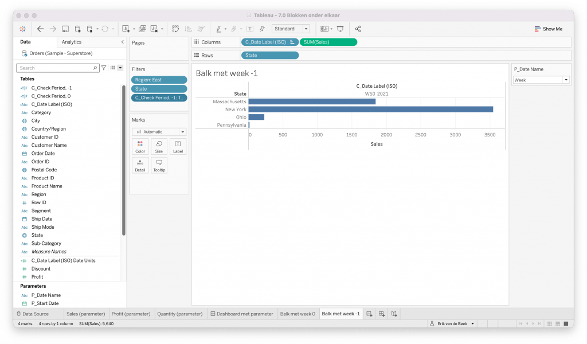Open the Balk met week 0 sheet tab

point(297,314)
